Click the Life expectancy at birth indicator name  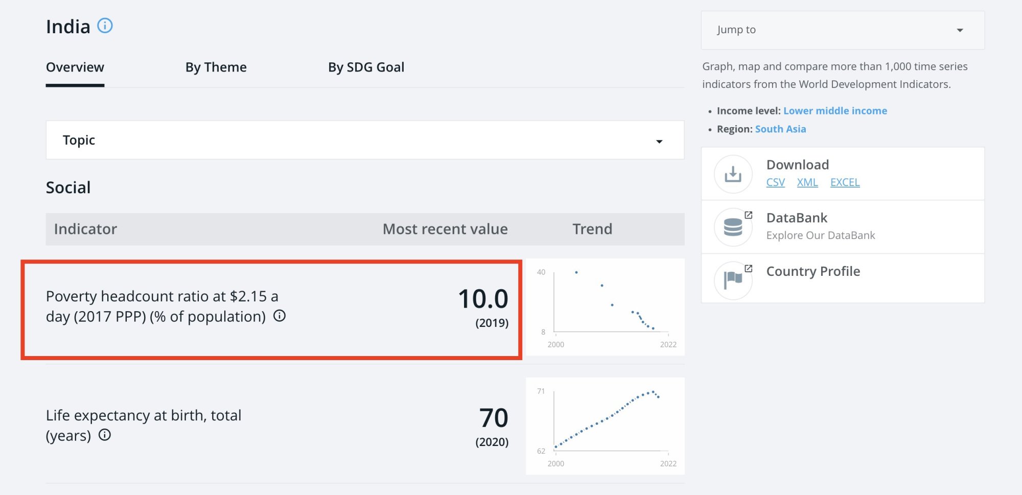pos(144,425)
